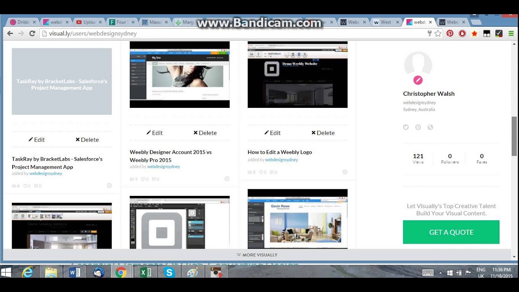The image size is (519, 292).
Task: Click the middle social circle icon in profile
Action: [x=418, y=127]
